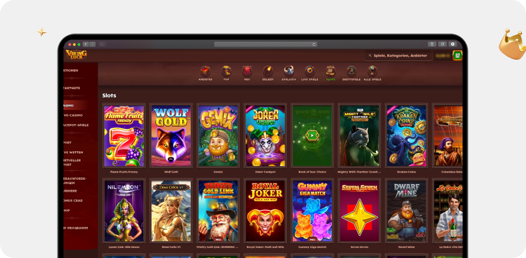Click the Viking Luck logo

point(76,54)
